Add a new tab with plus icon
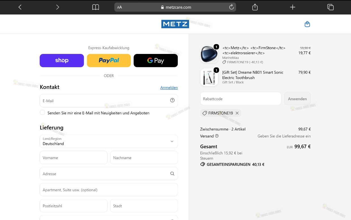This screenshot has height=220, width=351. click(293, 7)
